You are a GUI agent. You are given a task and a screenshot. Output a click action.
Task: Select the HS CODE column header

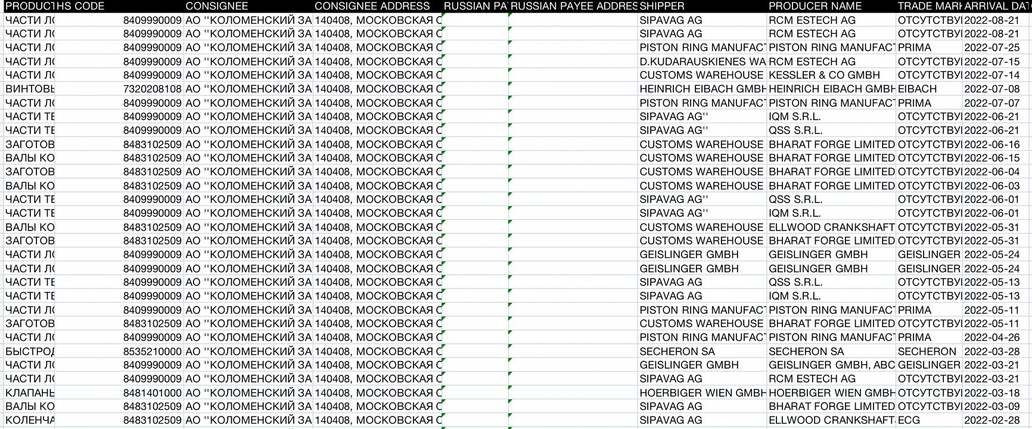[119, 6]
